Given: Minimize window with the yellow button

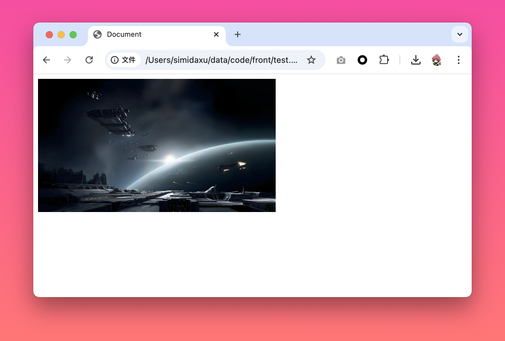Looking at the screenshot, I should click(x=61, y=35).
